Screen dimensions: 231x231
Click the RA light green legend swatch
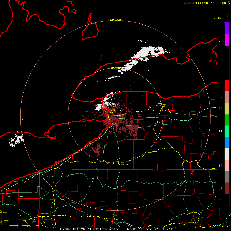click(227, 131)
